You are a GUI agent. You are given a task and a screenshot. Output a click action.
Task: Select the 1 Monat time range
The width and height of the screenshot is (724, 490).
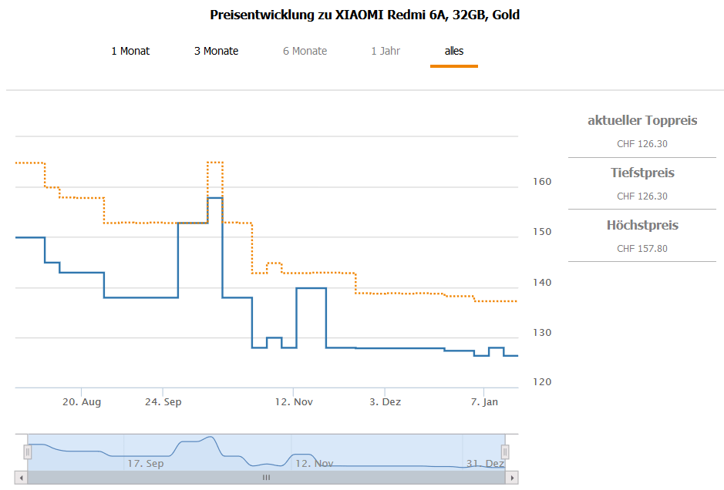pos(130,51)
